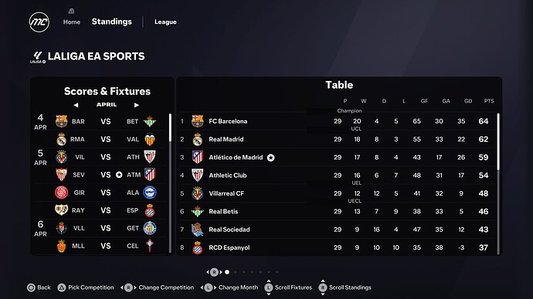Image resolution: width=533 pixels, height=299 pixels.
Task: Click Triangle Pick Competition icon
Action: coord(62,287)
